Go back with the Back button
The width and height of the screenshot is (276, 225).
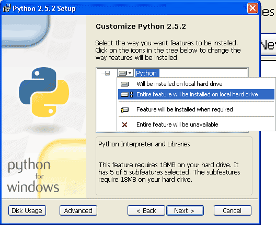(146, 210)
